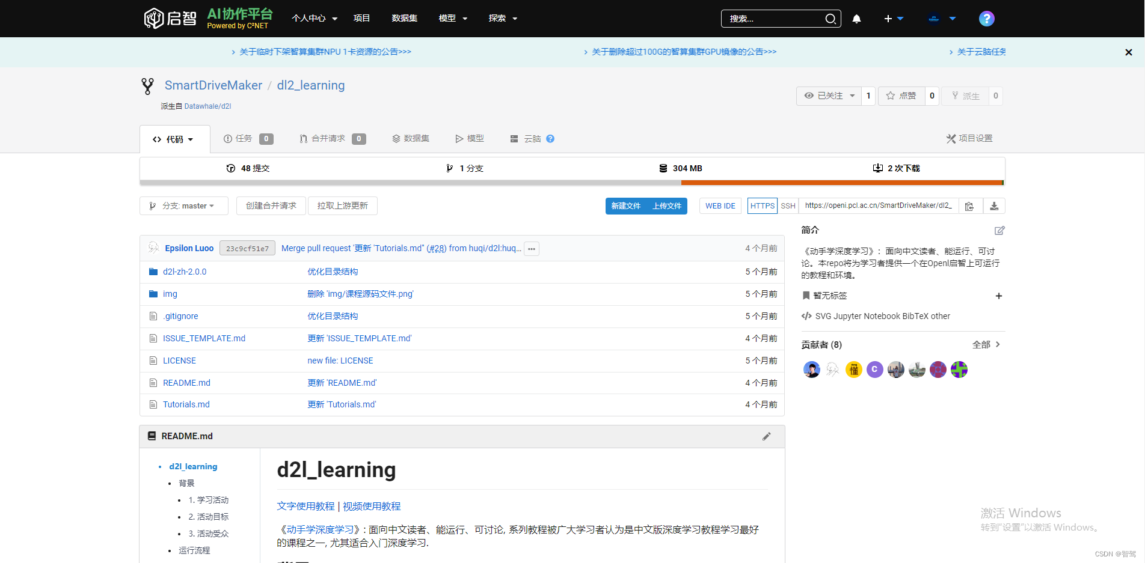Click the 上传文件 button

(x=667, y=205)
